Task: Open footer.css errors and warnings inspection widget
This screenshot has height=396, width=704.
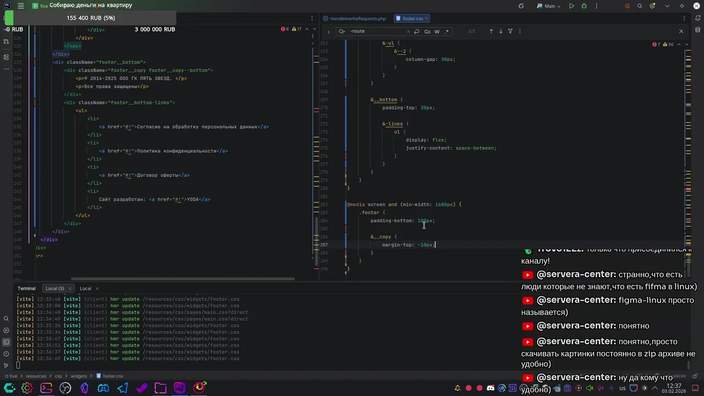Action: click(663, 45)
